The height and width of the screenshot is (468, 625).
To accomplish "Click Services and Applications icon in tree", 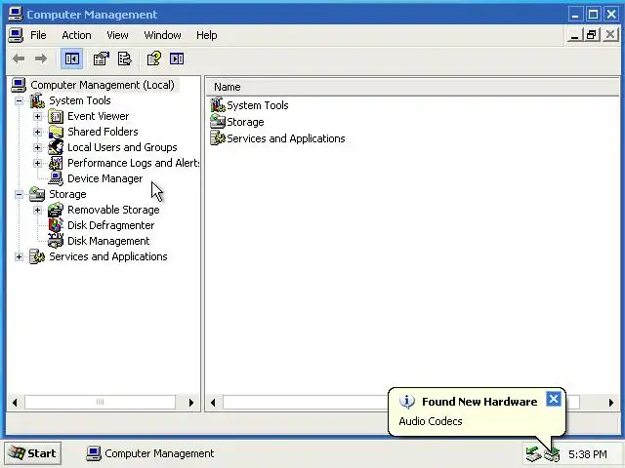I will pos(37,256).
